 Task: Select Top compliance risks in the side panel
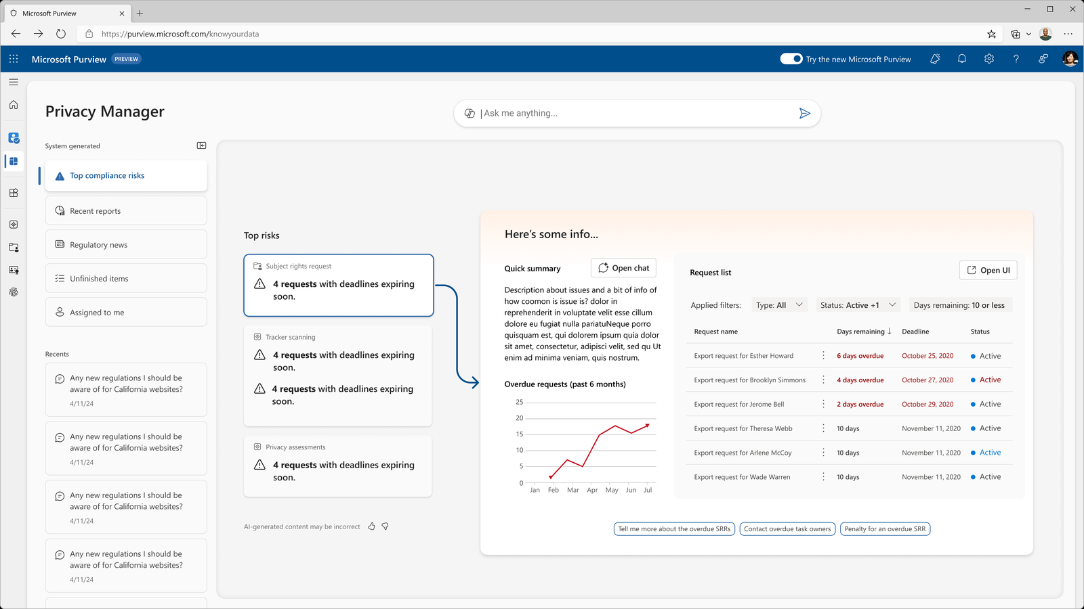click(x=126, y=176)
